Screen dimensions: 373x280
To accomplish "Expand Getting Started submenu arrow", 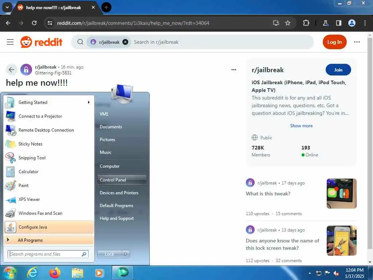I will pos(89,102).
